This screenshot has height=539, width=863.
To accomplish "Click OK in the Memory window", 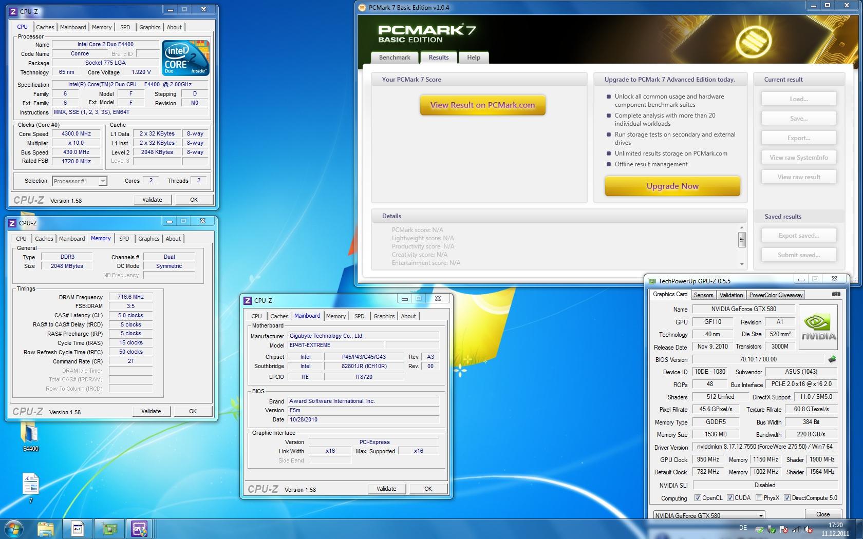I will tap(193, 411).
